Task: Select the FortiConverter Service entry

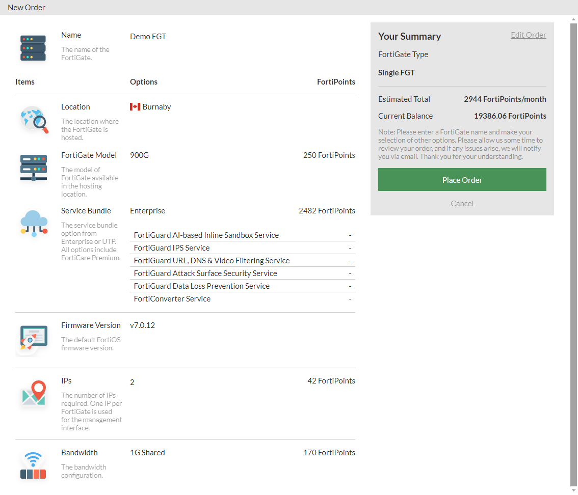Action: [172, 298]
